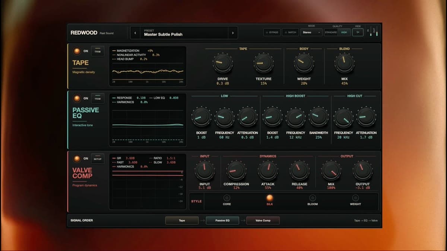Click the Input value 5.1 dB
The image size is (447, 251).
click(205, 188)
